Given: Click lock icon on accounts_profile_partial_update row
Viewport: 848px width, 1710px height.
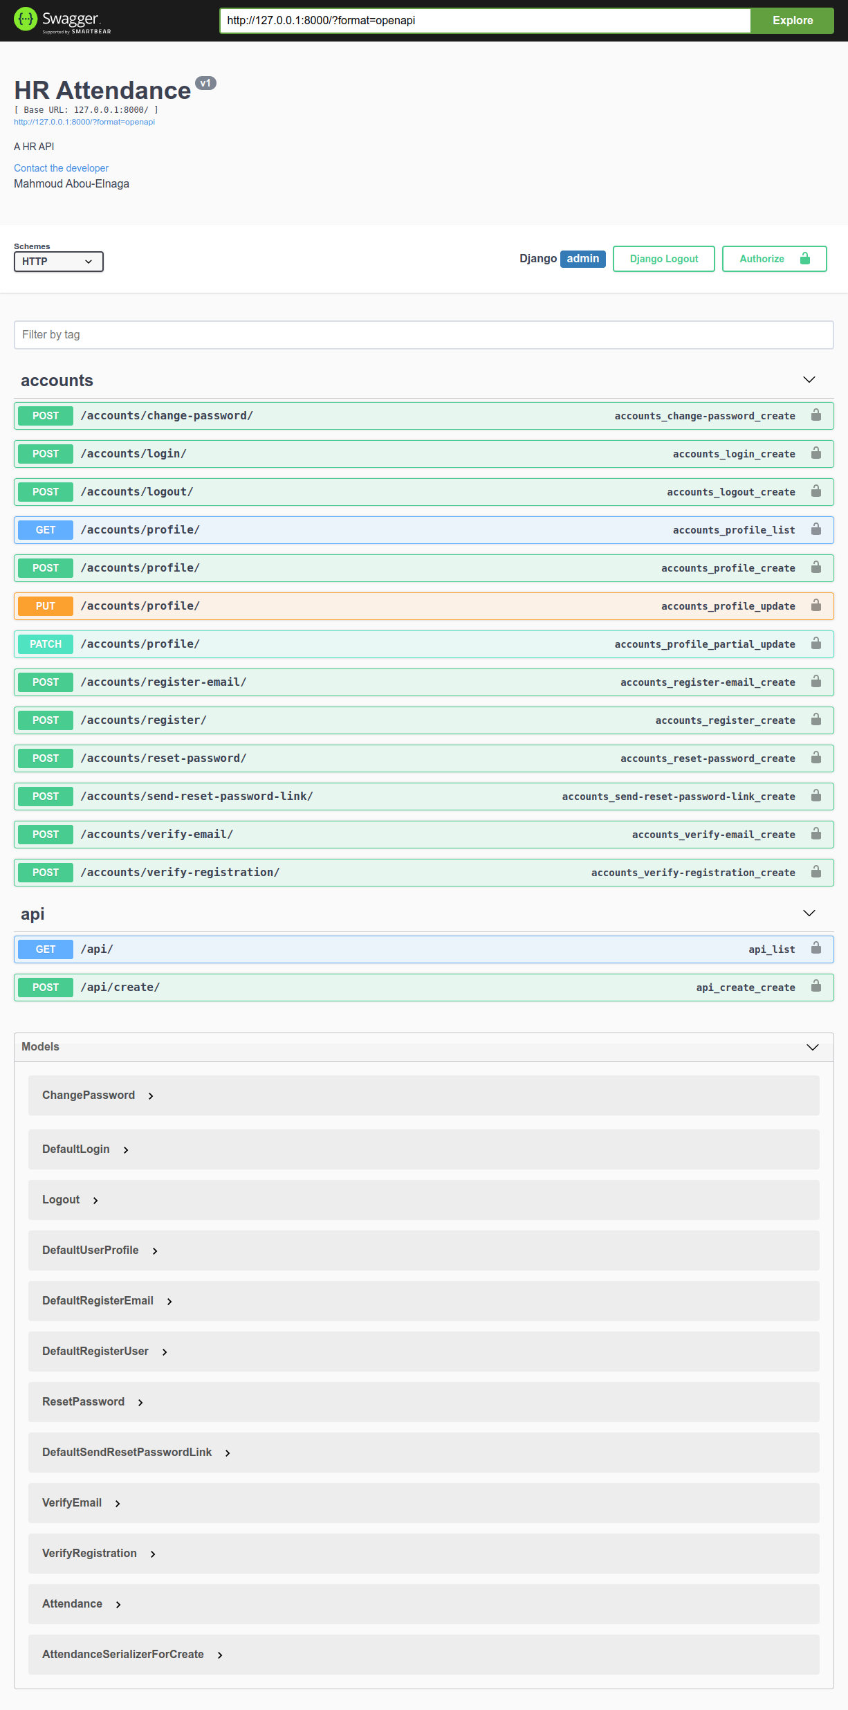Looking at the screenshot, I should 816,644.
